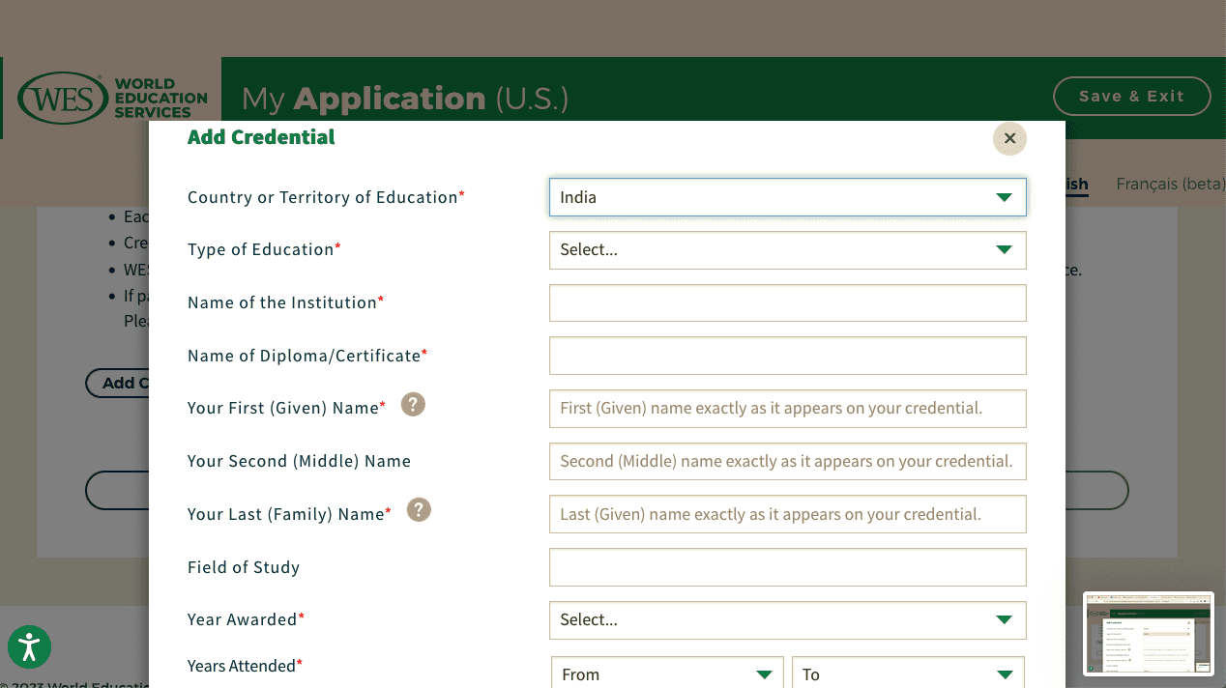Focus the Field of Study input
Screen dimensions: 1226x688
click(x=787, y=567)
